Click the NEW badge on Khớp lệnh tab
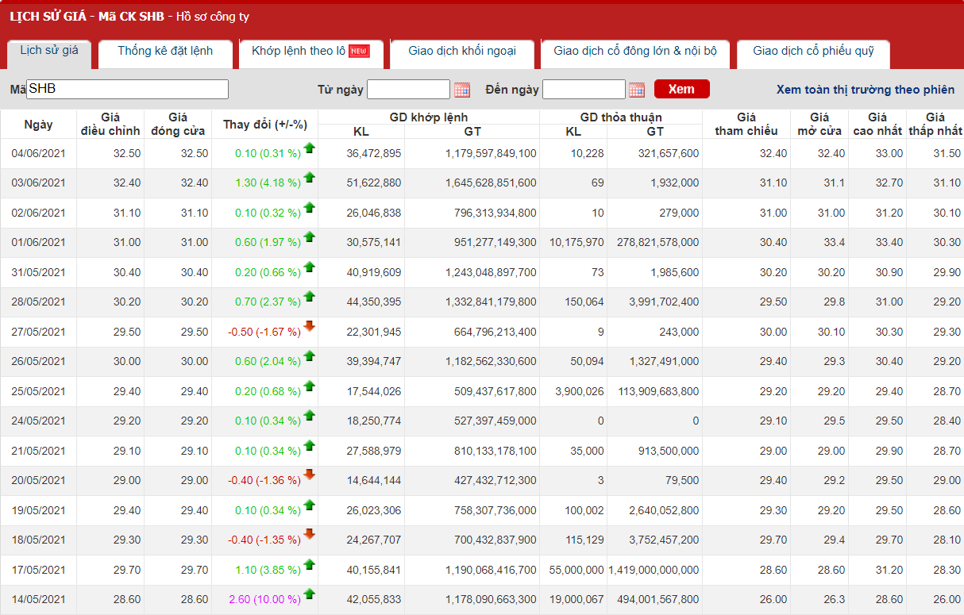 tap(359, 51)
